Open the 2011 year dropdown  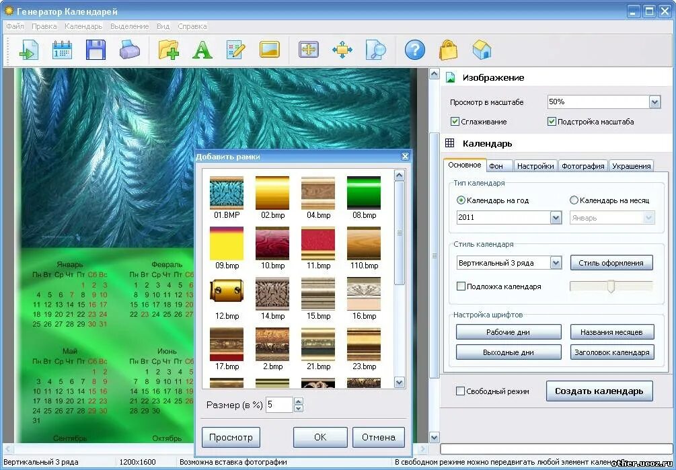[x=556, y=218]
